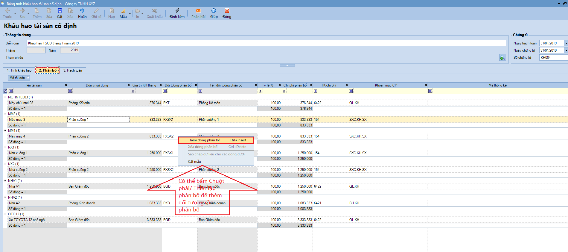Click the Diễn giải text field

[266, 43]
